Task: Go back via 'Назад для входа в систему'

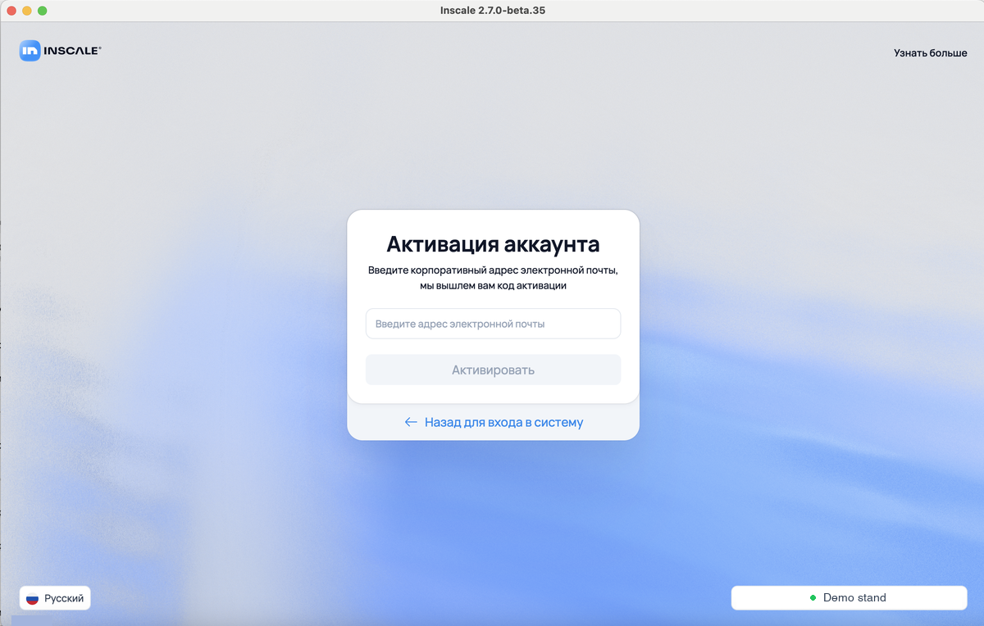Action: coord(494,422)
